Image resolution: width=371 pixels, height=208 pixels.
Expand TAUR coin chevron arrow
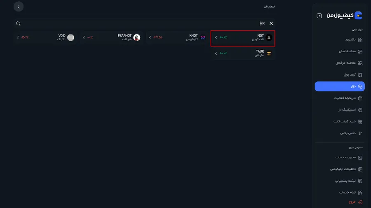[216, 53]
